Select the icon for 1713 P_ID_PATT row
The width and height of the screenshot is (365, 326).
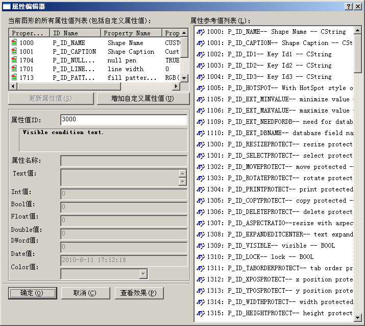pos(14,78)
